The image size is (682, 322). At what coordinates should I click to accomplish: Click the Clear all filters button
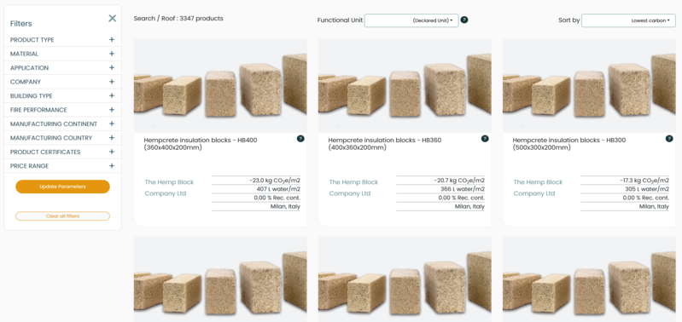62,216
